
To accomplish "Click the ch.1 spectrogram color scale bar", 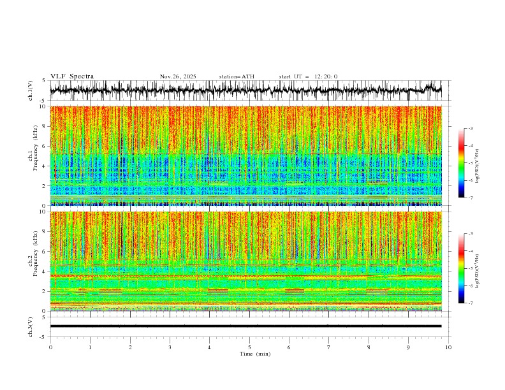I will click(x=461, y=163).
